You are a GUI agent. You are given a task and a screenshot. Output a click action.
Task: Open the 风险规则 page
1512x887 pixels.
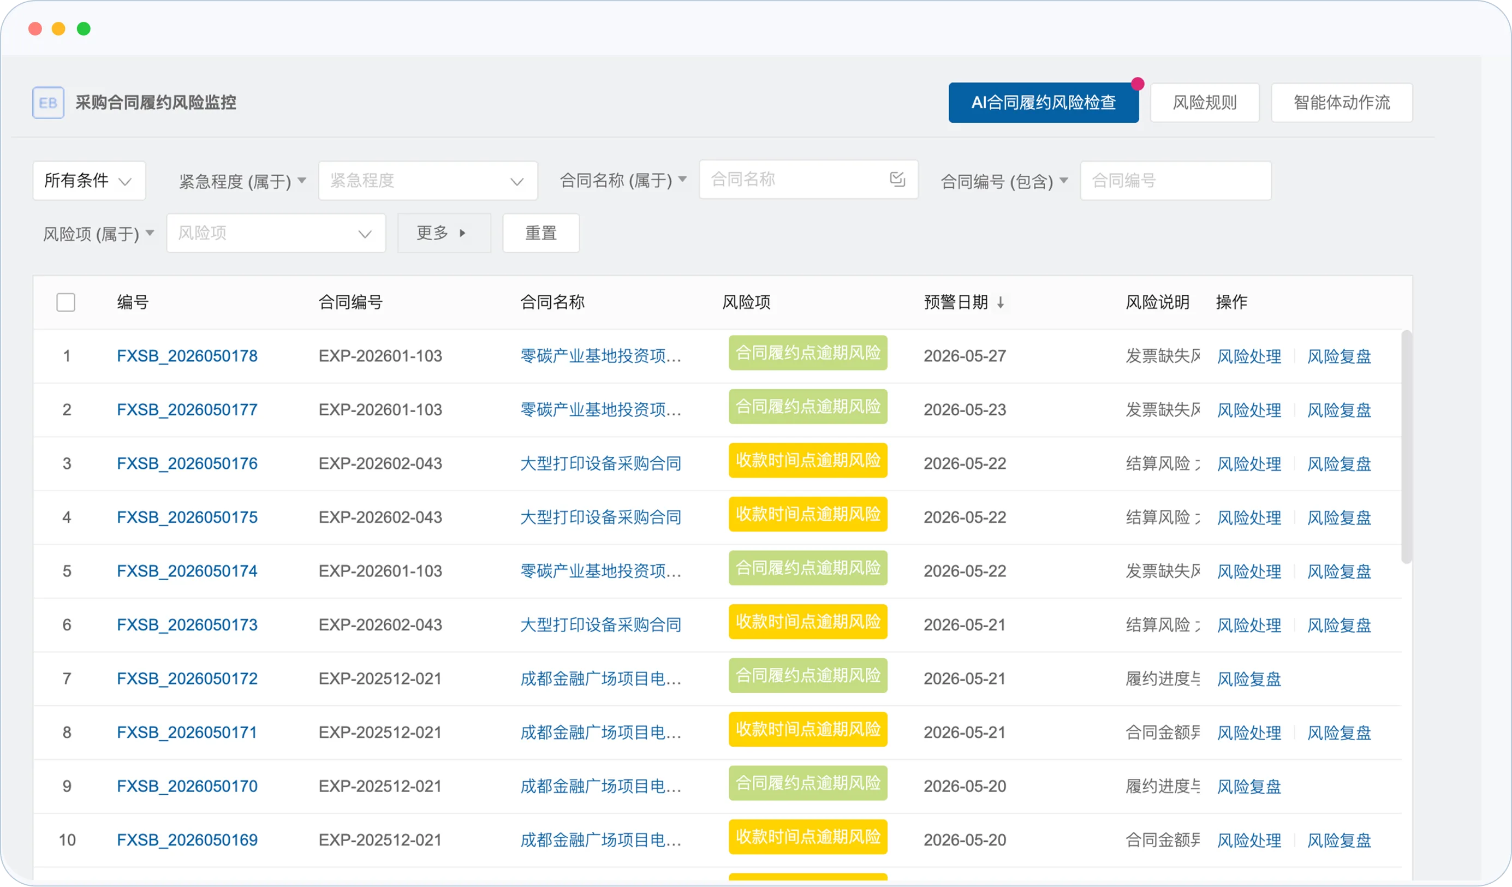pyautogui.click(x=1205, y=103)
